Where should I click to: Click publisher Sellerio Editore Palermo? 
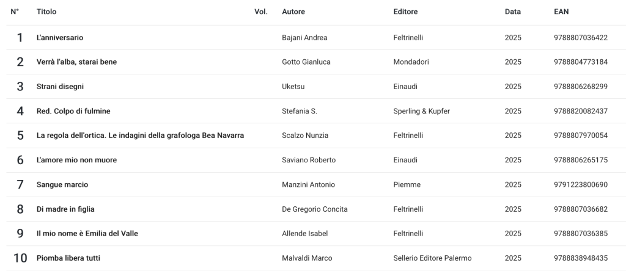coord(432,258)
